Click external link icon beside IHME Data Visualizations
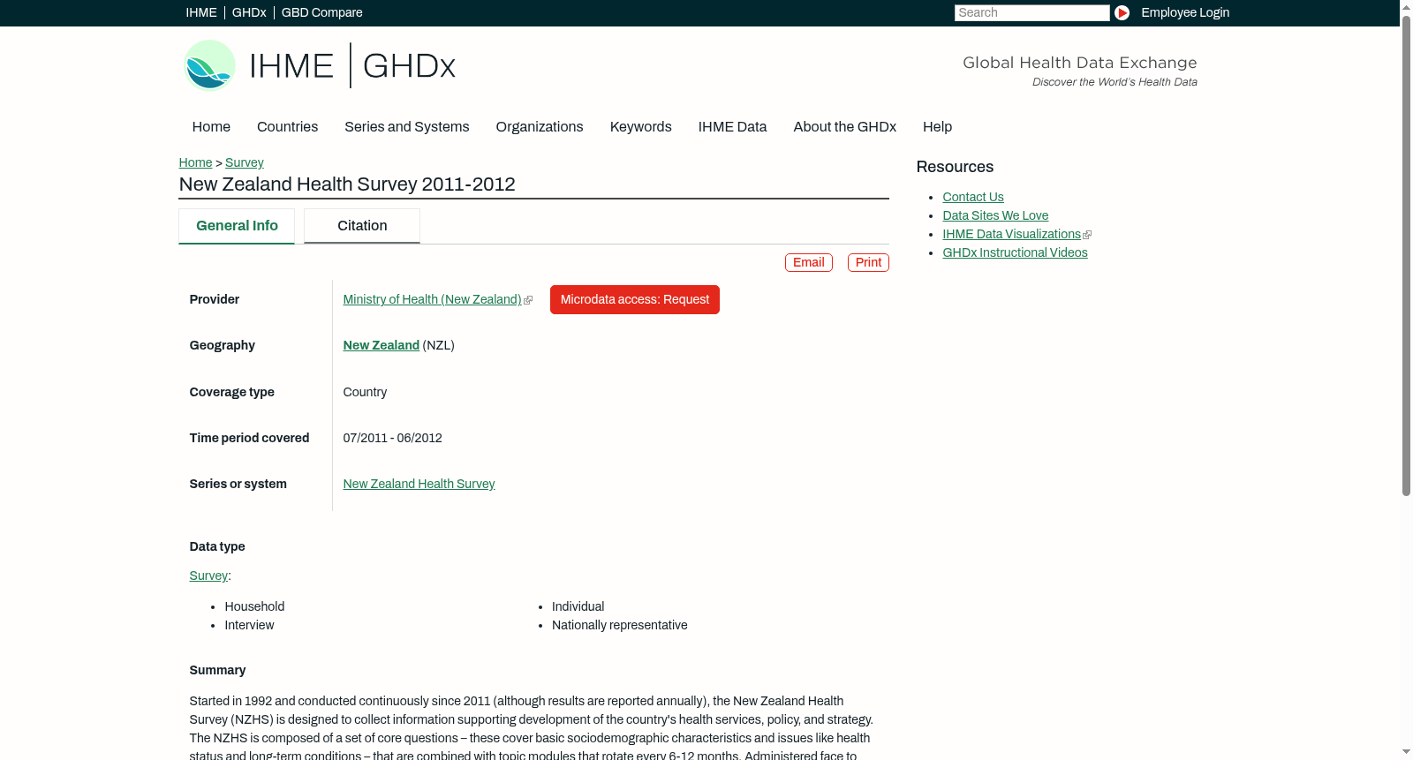 pyautogui.click(x=1087, y=235)
